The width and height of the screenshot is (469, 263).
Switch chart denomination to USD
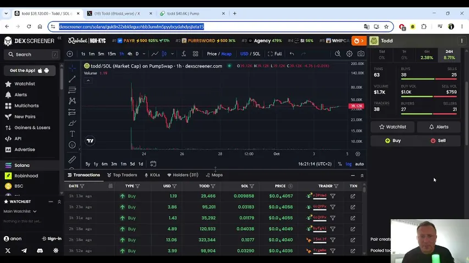244,54
